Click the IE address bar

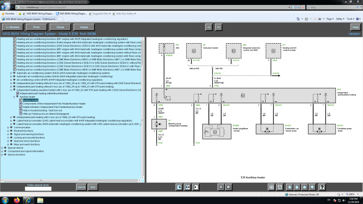[153, 7]
